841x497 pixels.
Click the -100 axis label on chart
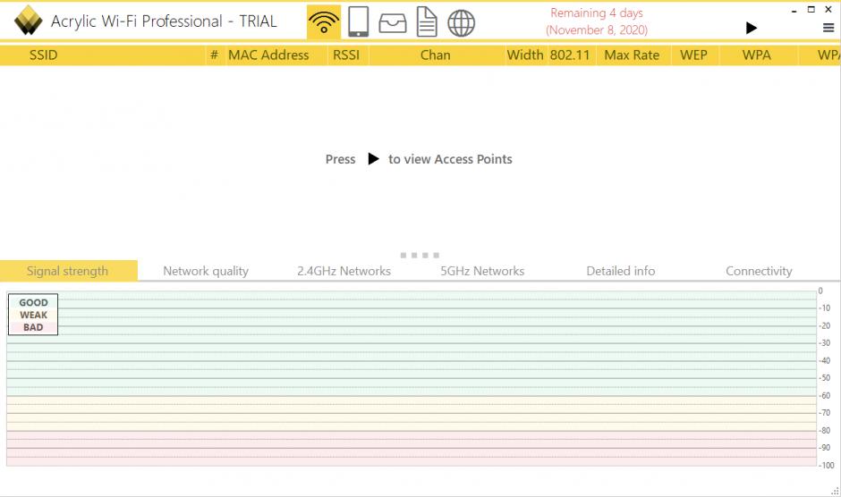[x=827, y=466]
